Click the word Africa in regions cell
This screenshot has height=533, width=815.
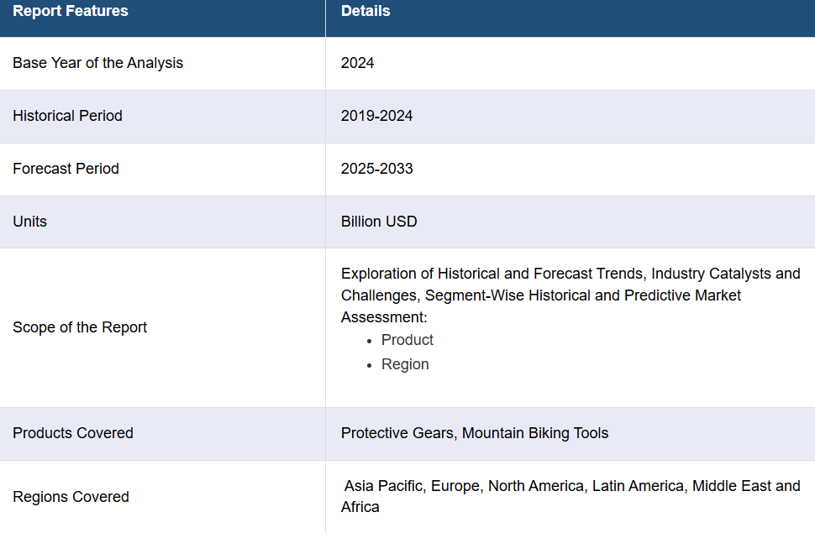(x=360, y=507)
